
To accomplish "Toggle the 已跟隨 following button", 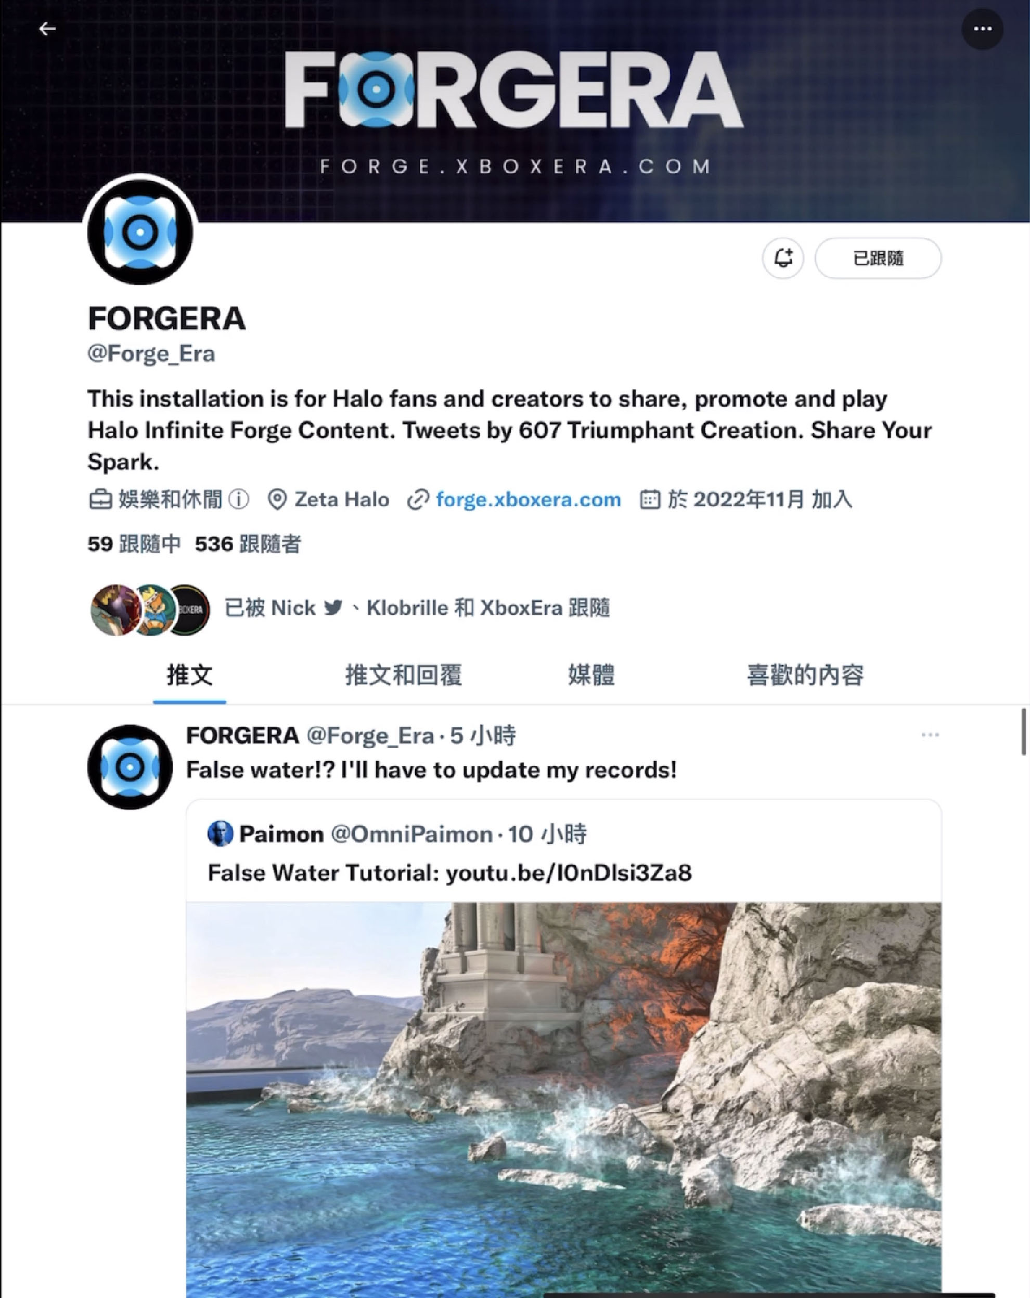I will 878,258.
